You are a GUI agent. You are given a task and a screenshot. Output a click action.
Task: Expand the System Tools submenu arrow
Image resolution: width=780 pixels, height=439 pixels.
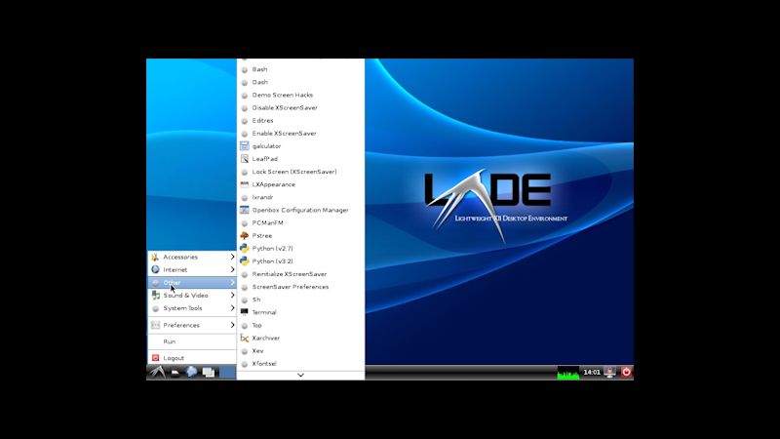(232, 308)
